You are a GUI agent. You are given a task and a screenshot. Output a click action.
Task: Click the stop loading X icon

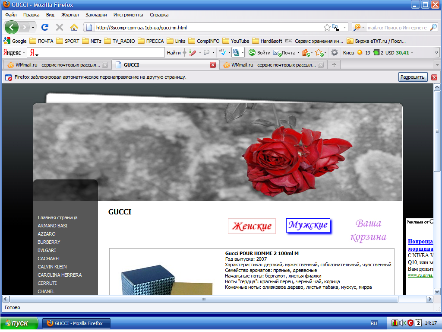60,27
